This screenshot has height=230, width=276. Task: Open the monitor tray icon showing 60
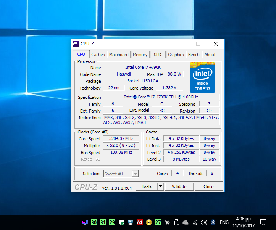click(x=85, y=222)
